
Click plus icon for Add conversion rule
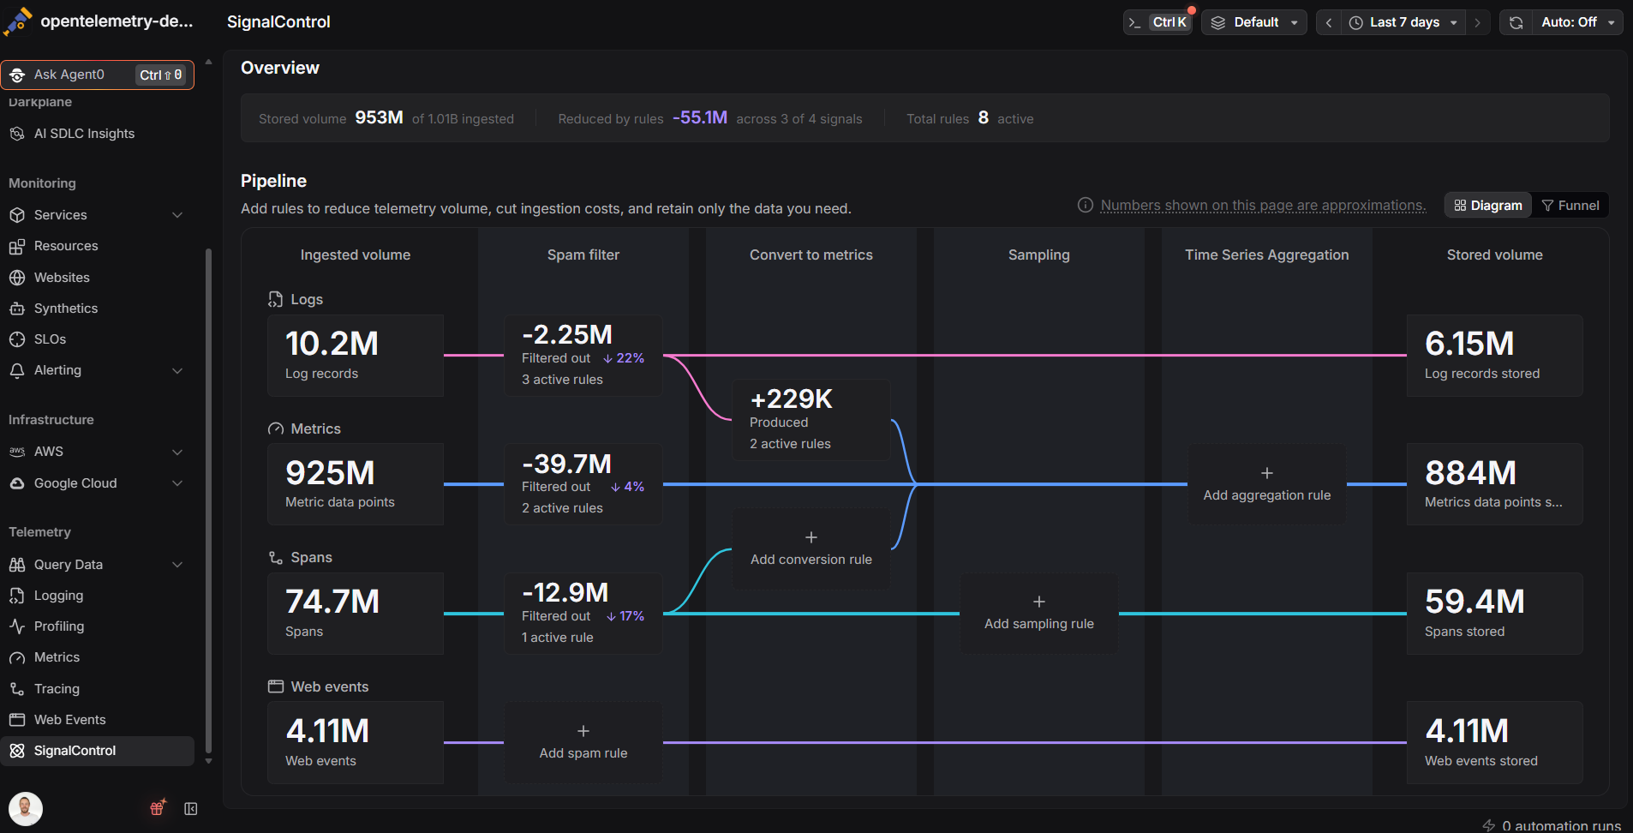tap(811, 537)
